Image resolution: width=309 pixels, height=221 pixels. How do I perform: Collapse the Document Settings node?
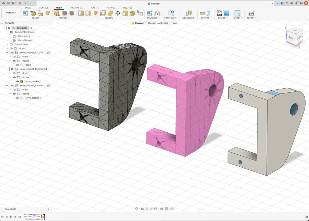point(7,32)
